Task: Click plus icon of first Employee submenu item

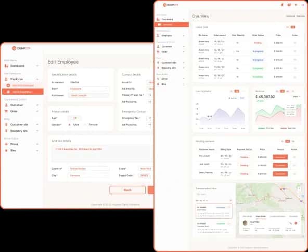Action: click(x=8, y=85)
